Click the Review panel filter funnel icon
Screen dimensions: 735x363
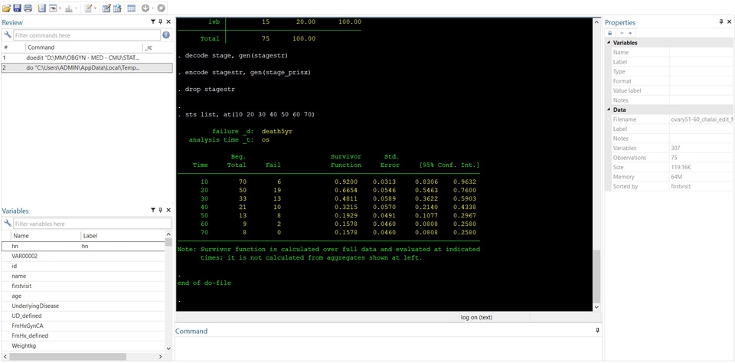[153, 22]
